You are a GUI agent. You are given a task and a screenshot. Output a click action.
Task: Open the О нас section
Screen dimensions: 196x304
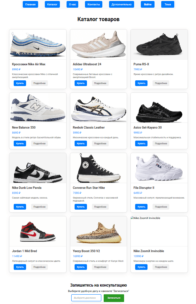pos(73,4)
